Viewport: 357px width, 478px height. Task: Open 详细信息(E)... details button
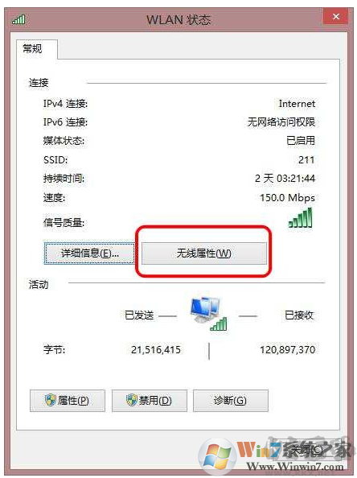click(x=89, y=253)
